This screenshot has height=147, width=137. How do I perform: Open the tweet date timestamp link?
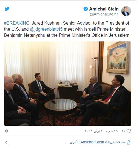pyautogui.click(x=101, y=131)
